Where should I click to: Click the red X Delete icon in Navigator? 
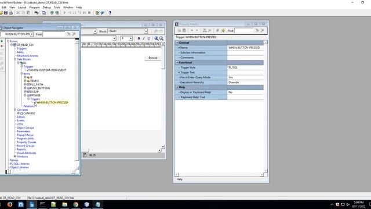point(2,46)
